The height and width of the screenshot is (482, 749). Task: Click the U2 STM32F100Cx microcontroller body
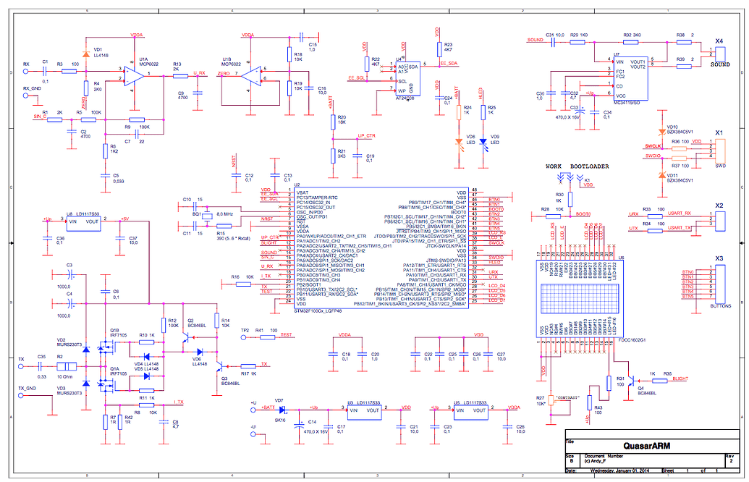pyautogui.click(x=381, y=248)
